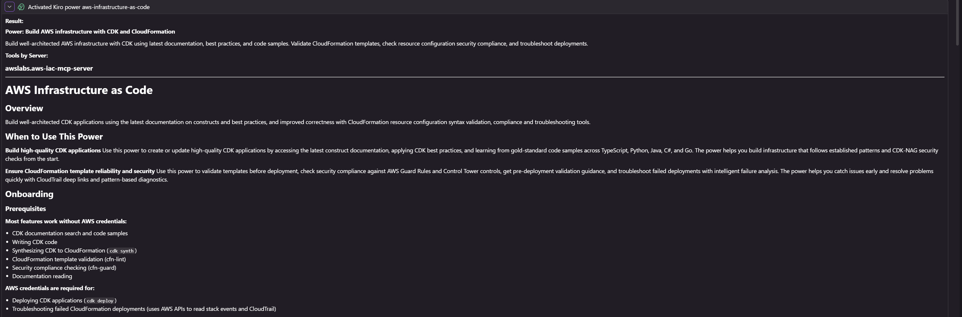Click the 'AWS Infrastructure as Code' main heading

point(79,90)
